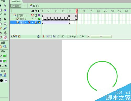The height and width of the screenshot is (101, 131).
Task: Select the Zoom magnifier tool
Action: coord(5,47)
